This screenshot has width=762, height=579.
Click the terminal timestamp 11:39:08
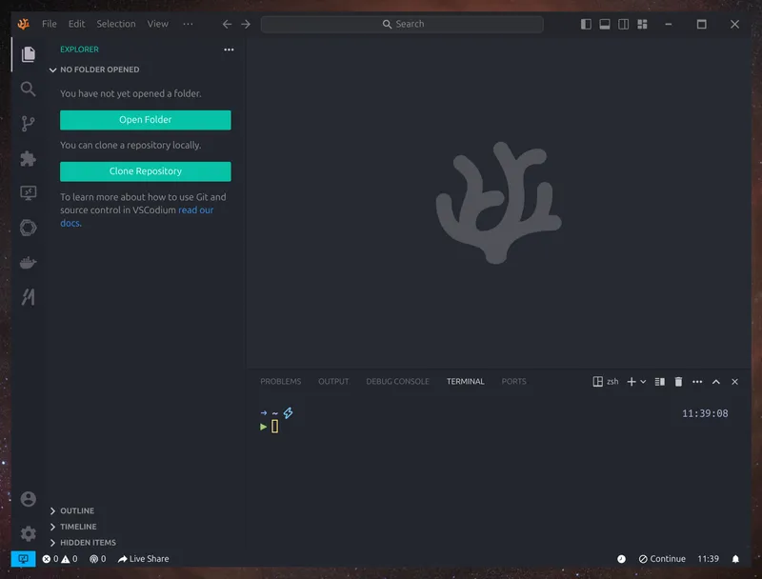[x=705, y=413]
